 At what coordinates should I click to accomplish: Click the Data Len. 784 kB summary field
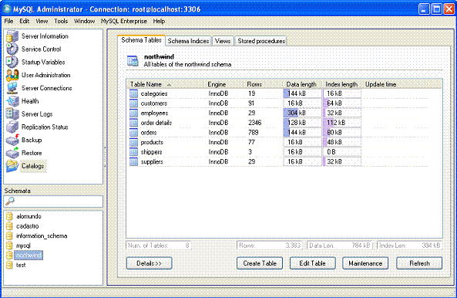tap(340, 246)
